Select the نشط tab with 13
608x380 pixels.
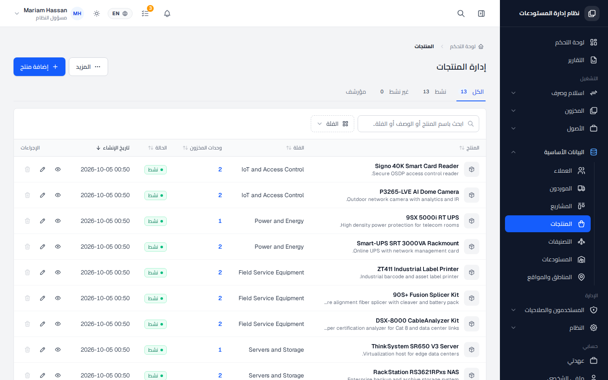(434, 92)
